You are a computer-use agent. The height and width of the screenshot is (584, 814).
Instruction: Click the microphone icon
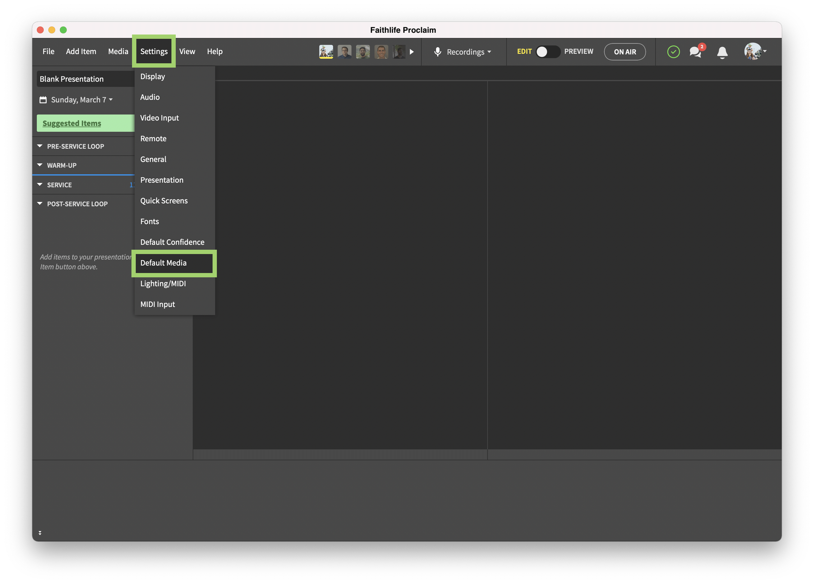pyautogui.click(x=437, y=52)
